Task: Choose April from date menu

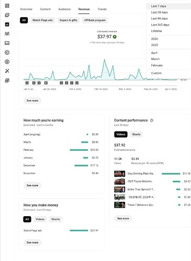Action: (168, 53)
